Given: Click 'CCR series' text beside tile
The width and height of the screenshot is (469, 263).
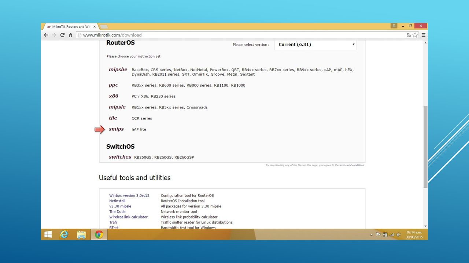Looking at the screenshot, I should point(142,118).
